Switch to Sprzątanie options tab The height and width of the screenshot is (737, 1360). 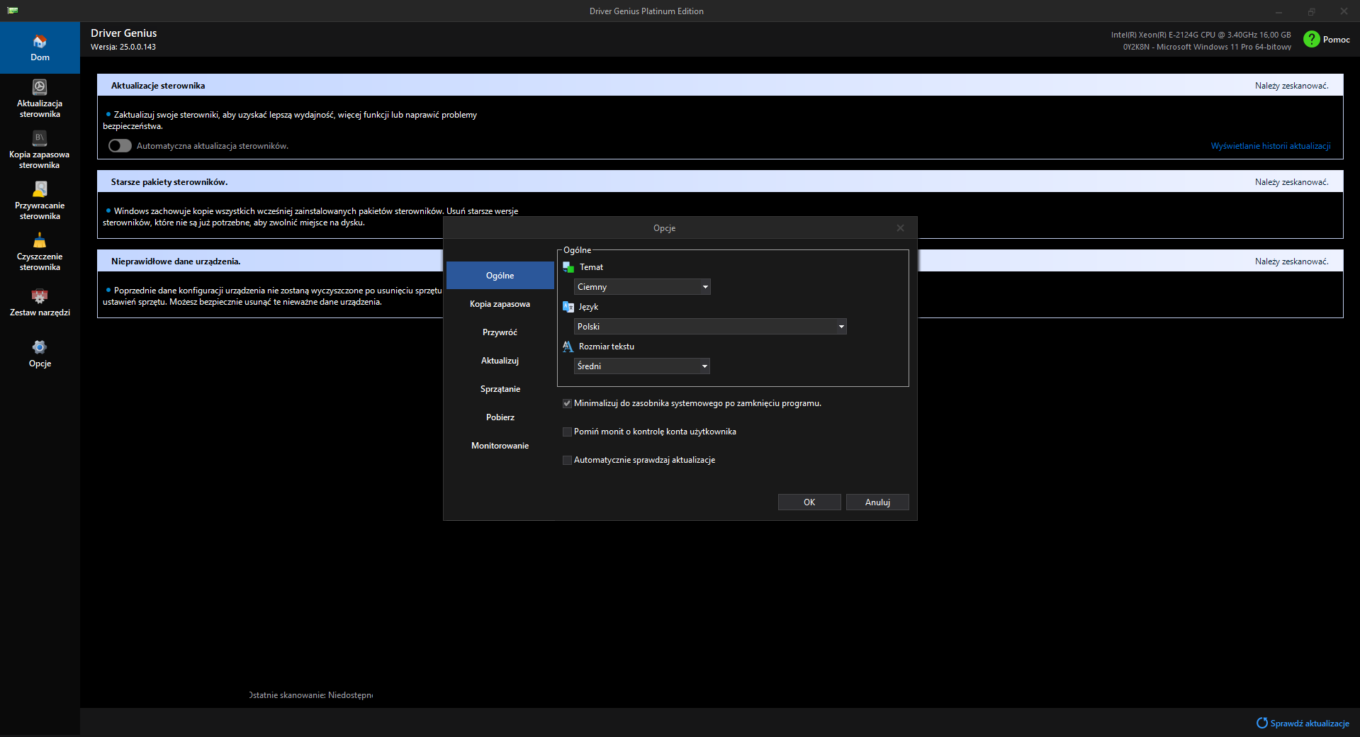(500, 389)
